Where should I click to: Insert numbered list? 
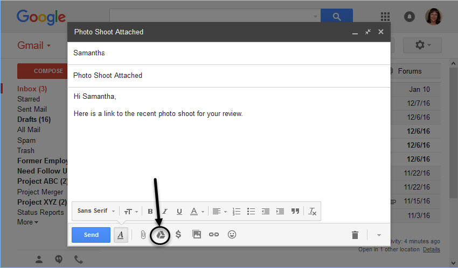pos(237,211)
